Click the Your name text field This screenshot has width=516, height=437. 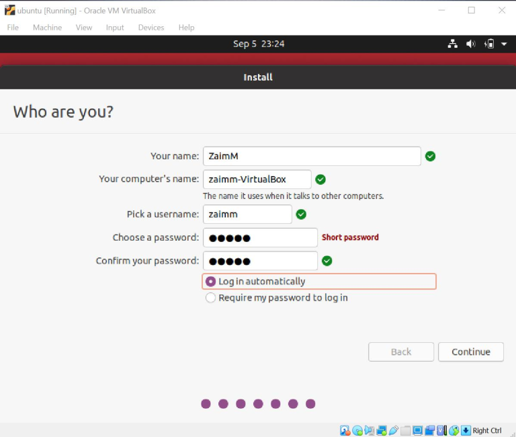tap(312, 156)
